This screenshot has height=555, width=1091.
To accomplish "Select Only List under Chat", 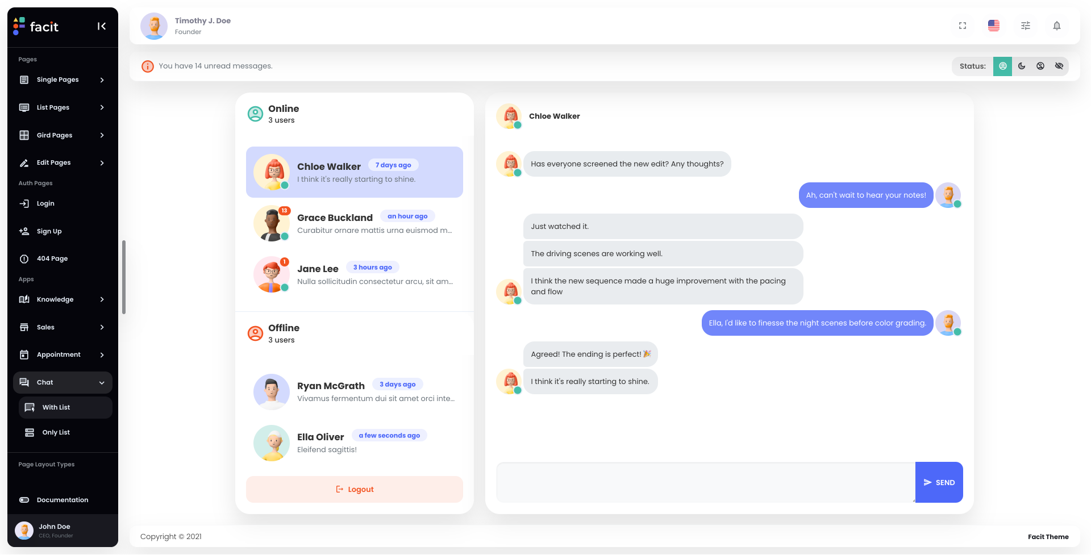I will (65, 432).
